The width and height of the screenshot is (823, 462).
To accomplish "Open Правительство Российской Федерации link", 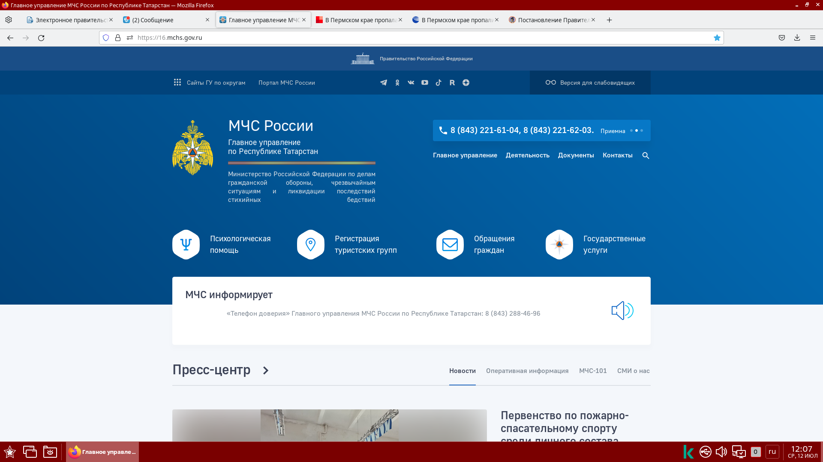I will coord(411,59).
